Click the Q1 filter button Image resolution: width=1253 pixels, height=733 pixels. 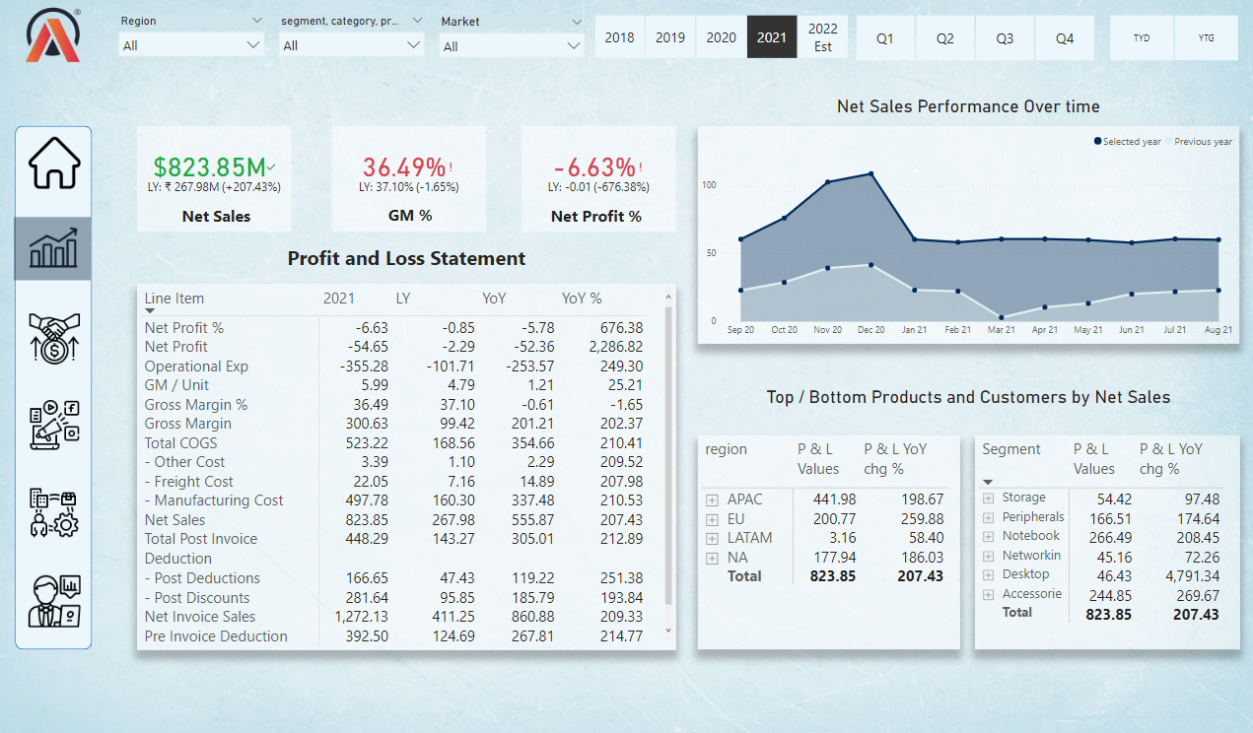point(884,37)
